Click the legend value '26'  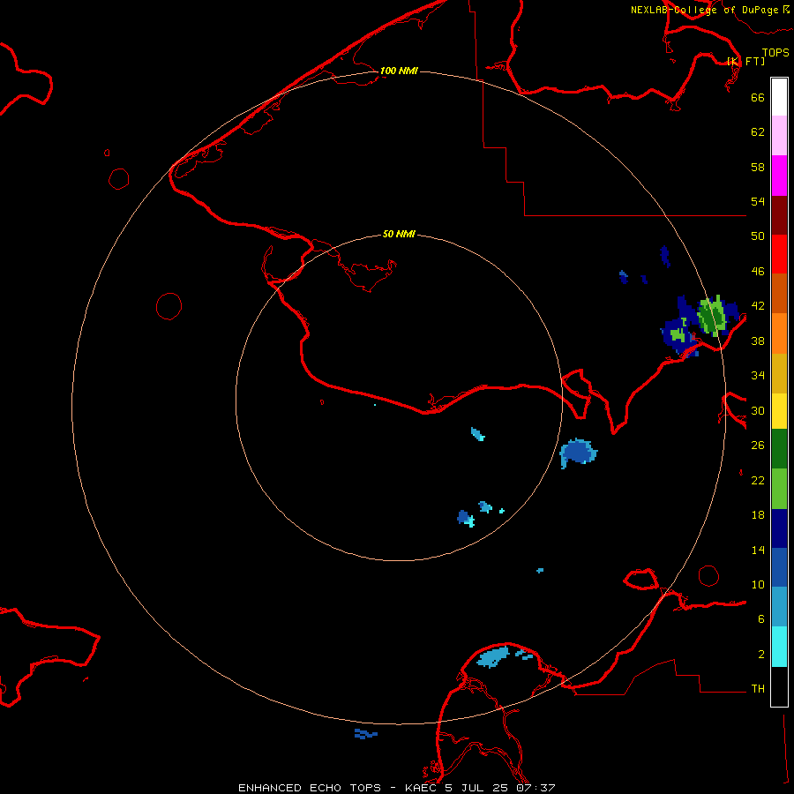tap(758, 446)
